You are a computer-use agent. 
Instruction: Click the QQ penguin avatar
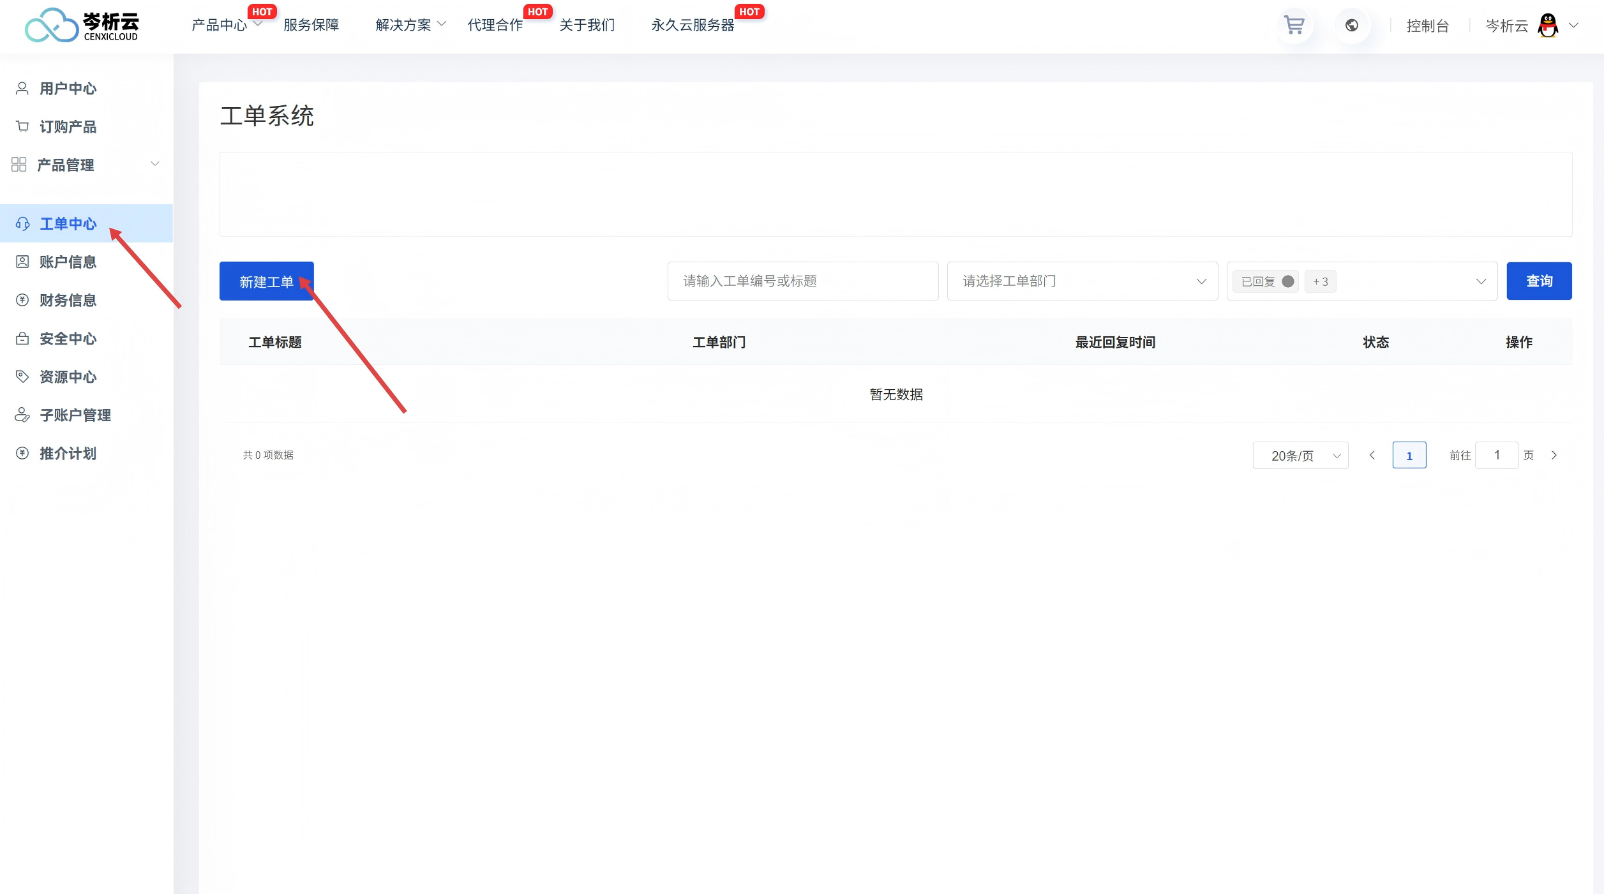click(1548, 26)
